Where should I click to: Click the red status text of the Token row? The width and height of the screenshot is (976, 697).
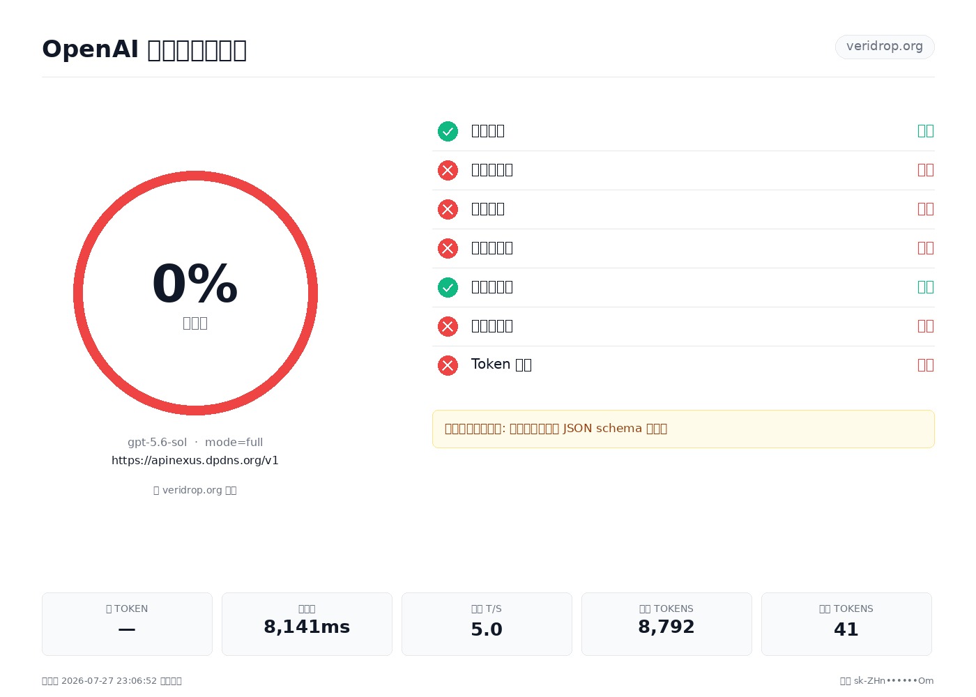[926, 365]
